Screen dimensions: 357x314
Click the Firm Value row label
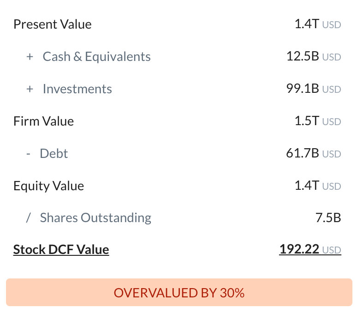43,121
